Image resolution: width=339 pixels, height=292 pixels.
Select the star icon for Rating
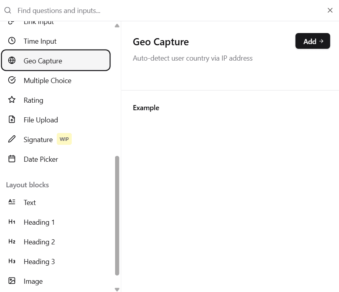point(11,100)
